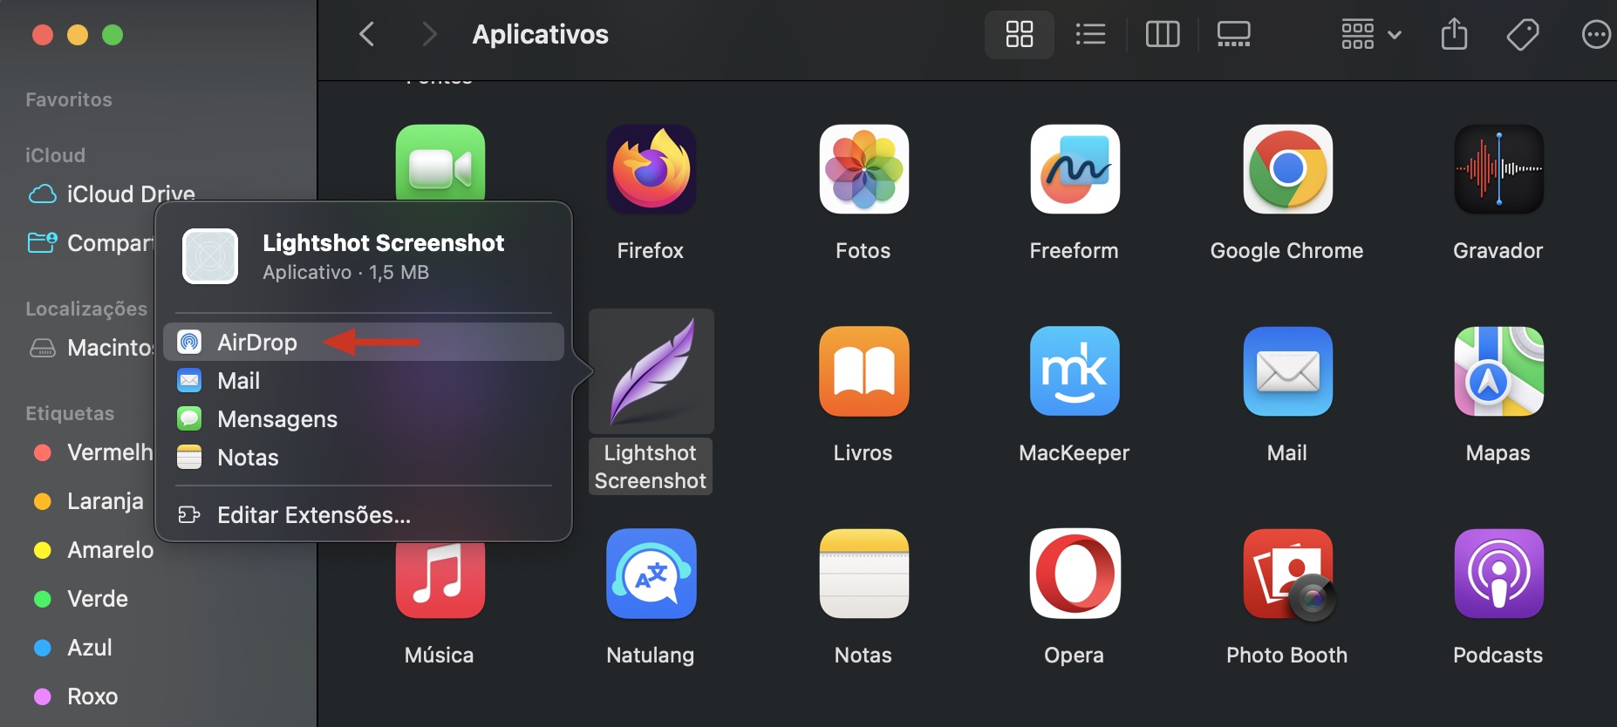Select the Amarelo yellow tag
Screen dimensions: 1617x727
click(92, 549)
